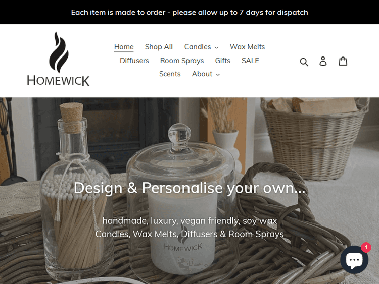379x284 pixels.
Task: Click the Design & Personalise hero heading
Action: pos(189,188)
